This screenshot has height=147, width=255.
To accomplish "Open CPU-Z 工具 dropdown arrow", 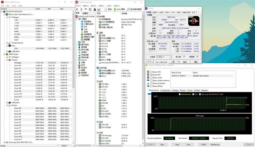I will 178,62.
